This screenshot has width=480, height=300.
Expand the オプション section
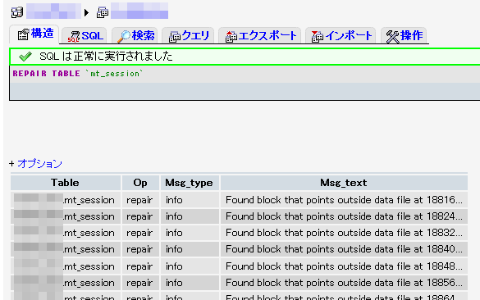(40, 164)
